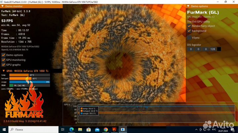
Task: Click the OSI bgcolor black color swatch
Action: coord(219,49)
